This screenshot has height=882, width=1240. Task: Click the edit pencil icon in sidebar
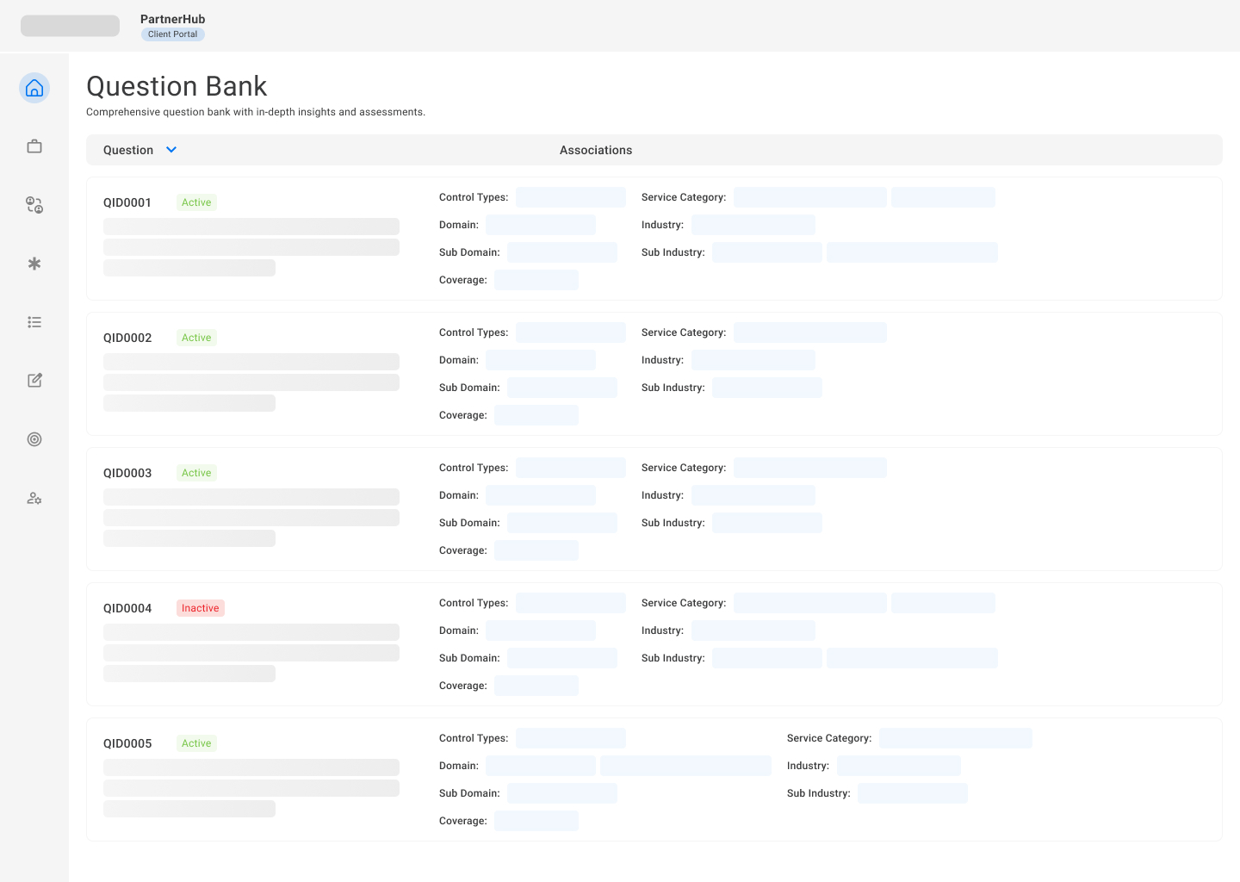(x=34, y=381)
